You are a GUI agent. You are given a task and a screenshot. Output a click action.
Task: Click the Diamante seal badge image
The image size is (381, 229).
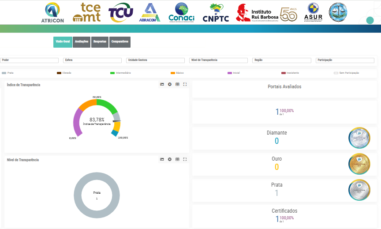click(x=359, y=138)
